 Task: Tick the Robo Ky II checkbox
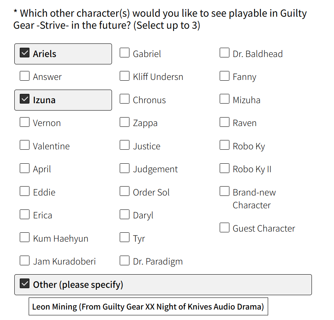click(x=225, y=169)
